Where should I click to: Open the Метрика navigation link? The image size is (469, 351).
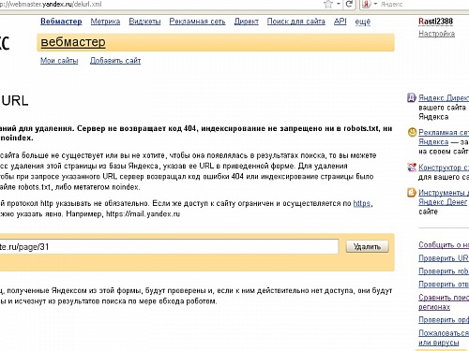105,22
